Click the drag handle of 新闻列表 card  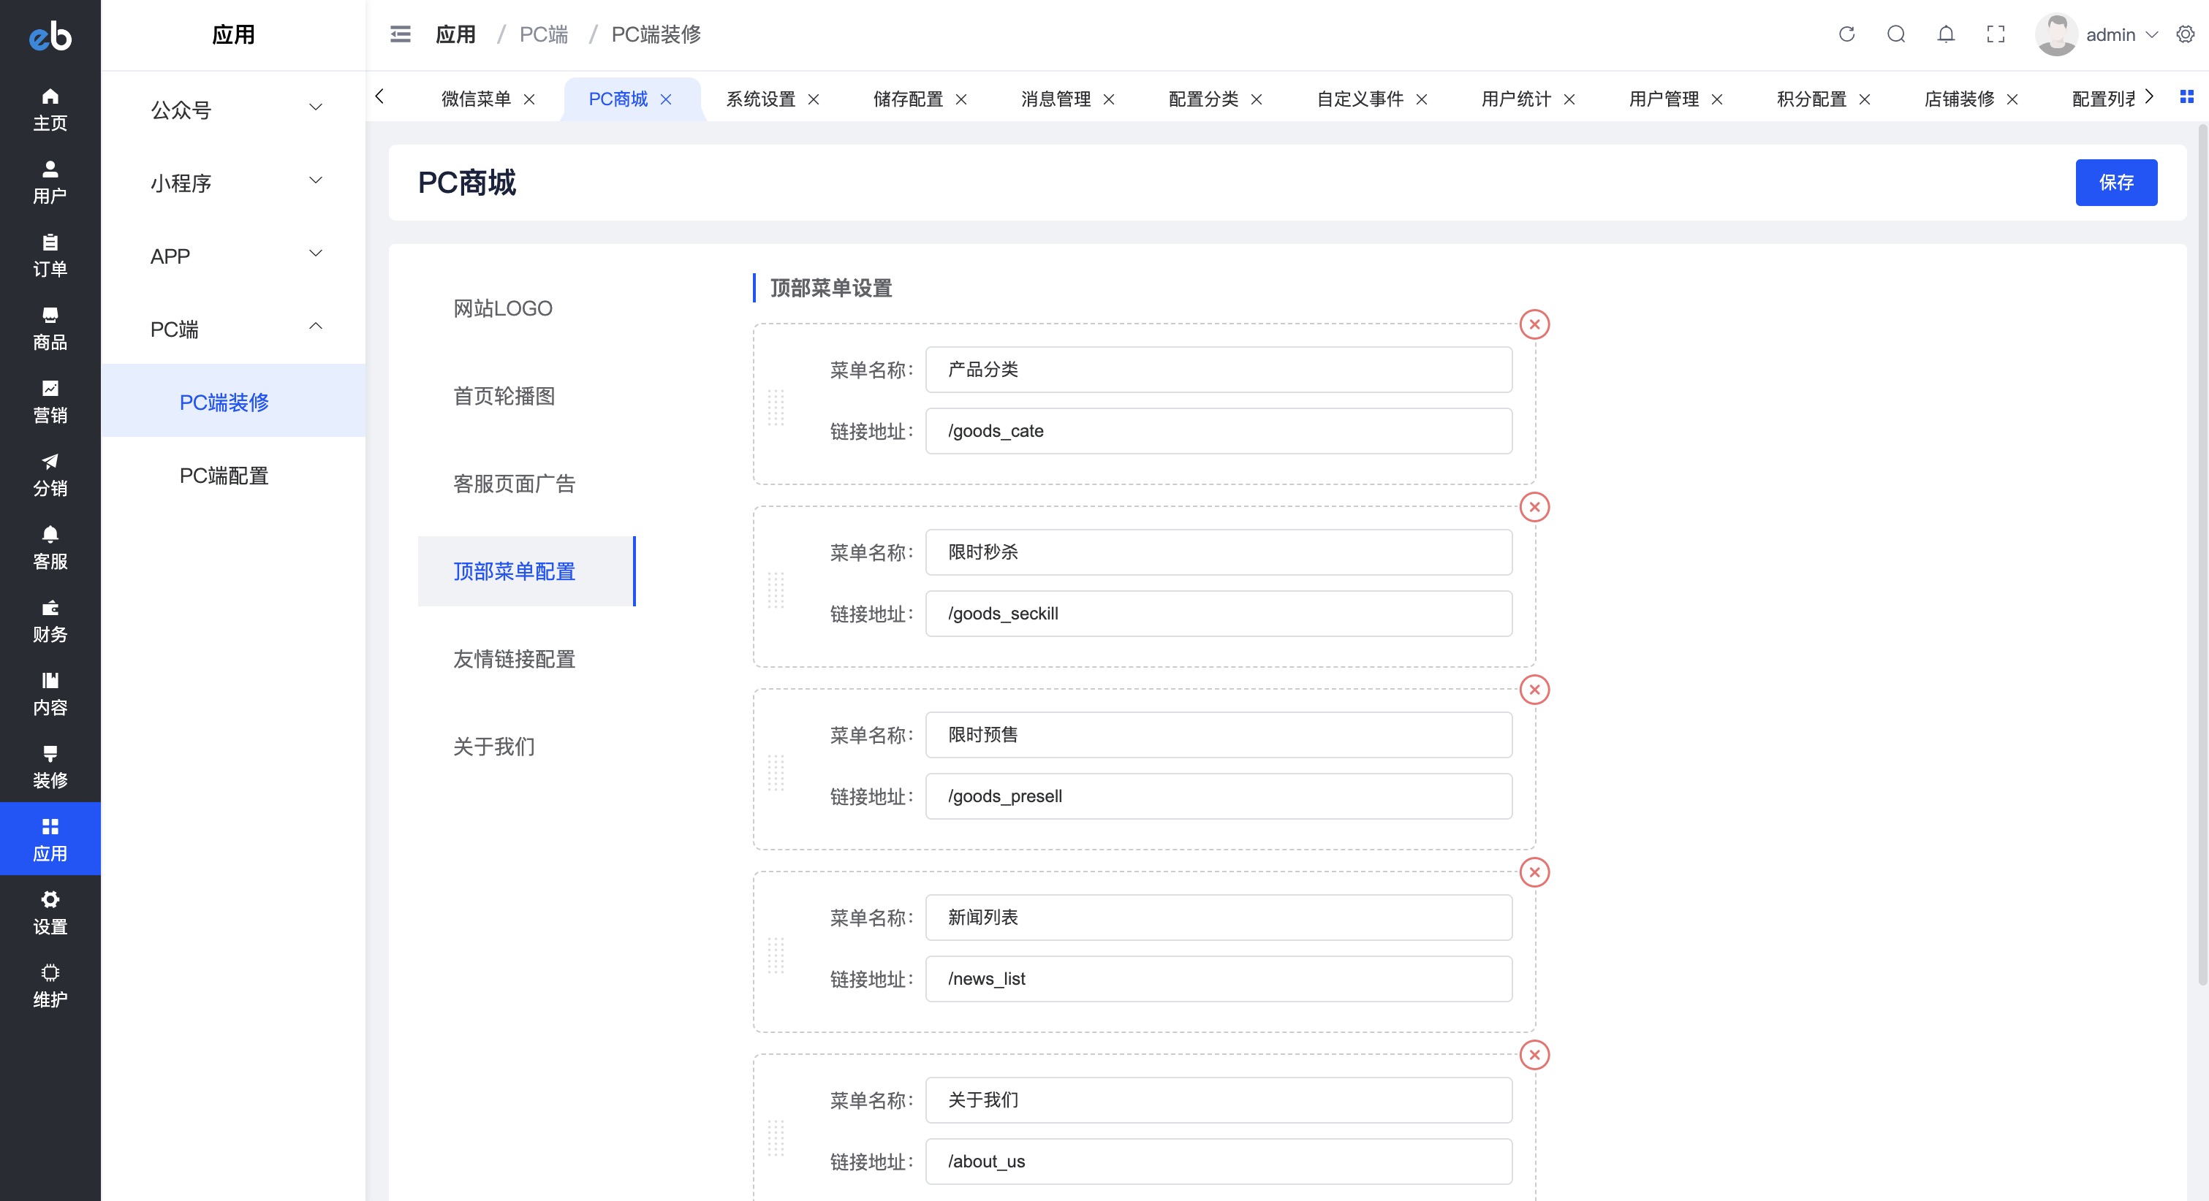tap(776, 955)
